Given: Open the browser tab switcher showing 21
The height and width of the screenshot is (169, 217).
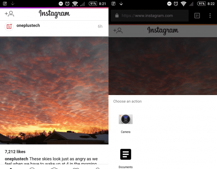Looking at the screenshot, I should pyautogui.click(x=197, y=16).
